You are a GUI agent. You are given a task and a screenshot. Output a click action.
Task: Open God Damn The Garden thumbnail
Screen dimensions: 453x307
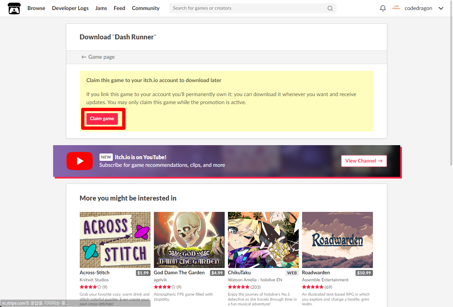point(189,240)
